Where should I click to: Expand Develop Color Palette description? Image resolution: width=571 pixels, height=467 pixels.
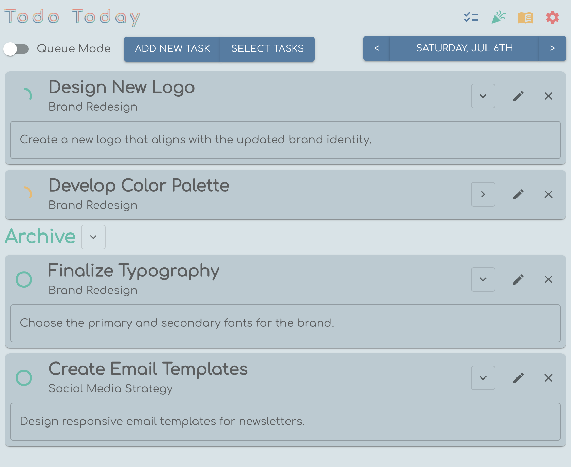point(483,194)
